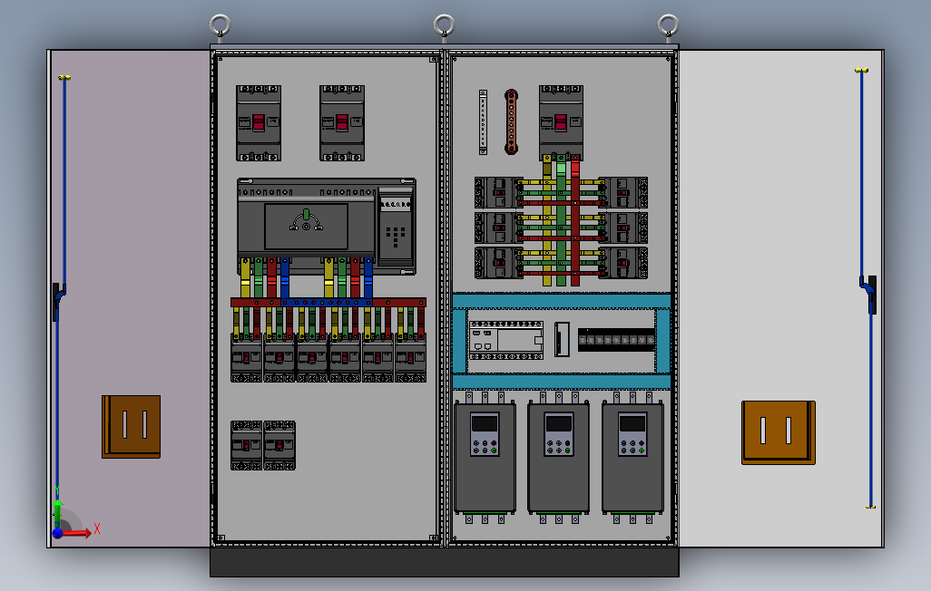The width and height of the screenshot is (931, 591).
Task: Select the brown document pocket on right door
Action: tap(779, 432)
